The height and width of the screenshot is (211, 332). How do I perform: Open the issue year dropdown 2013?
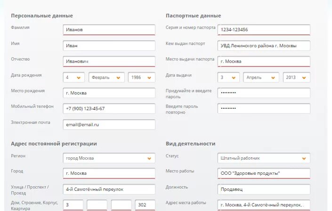click(296, 77)
